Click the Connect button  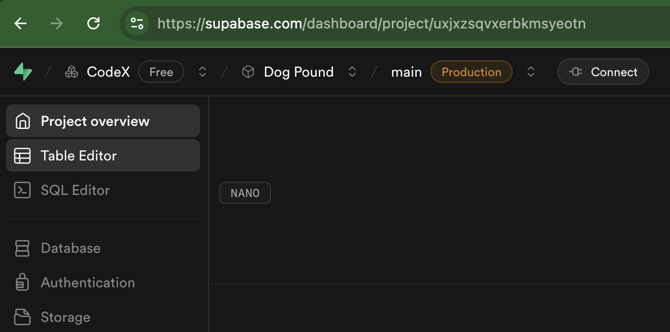(x=603, y=72)
